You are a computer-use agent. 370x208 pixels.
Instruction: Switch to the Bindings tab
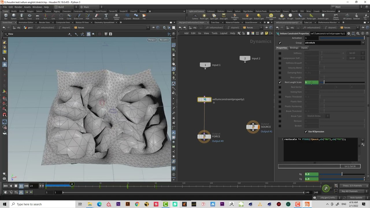[x=294, y=48]
